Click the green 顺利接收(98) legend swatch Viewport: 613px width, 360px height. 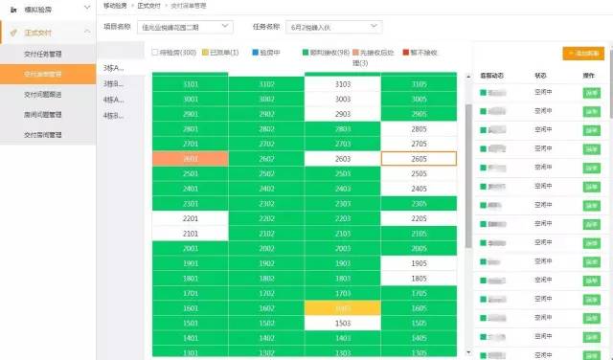(306, 52)
